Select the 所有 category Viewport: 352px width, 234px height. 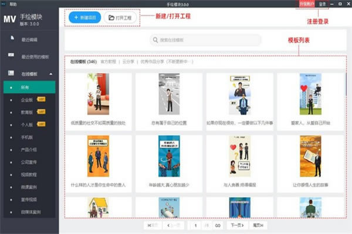[x=29, y=87]
